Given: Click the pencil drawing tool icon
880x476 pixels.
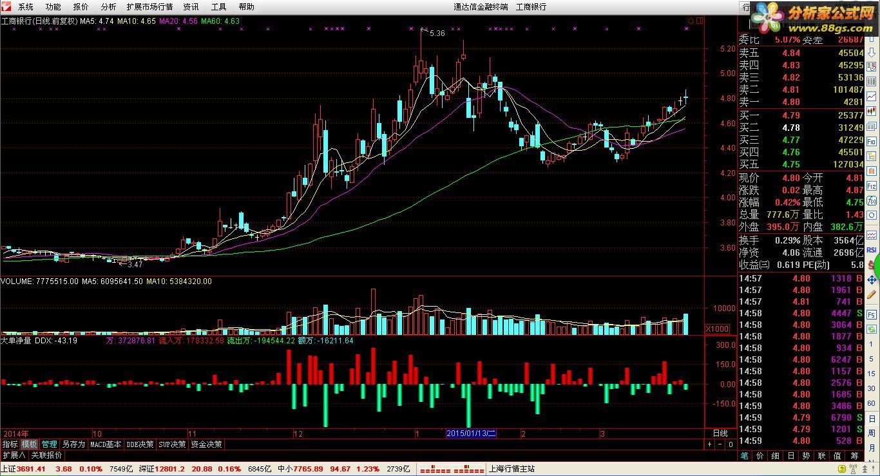Looking at the screenshot, I should (872, 294).
